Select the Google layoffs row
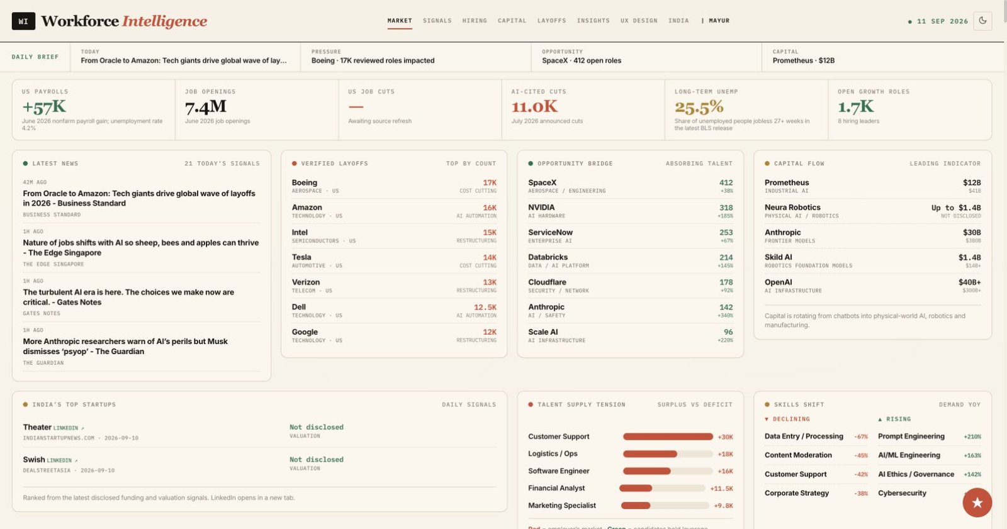1007x529 pixels. pyautogui.click(x=394, y=336)
